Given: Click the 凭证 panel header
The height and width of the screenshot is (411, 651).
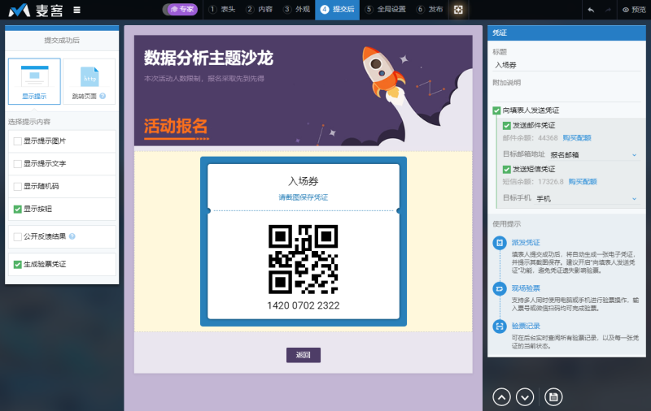Looking at the screenshot, I should tap(566, 32).
